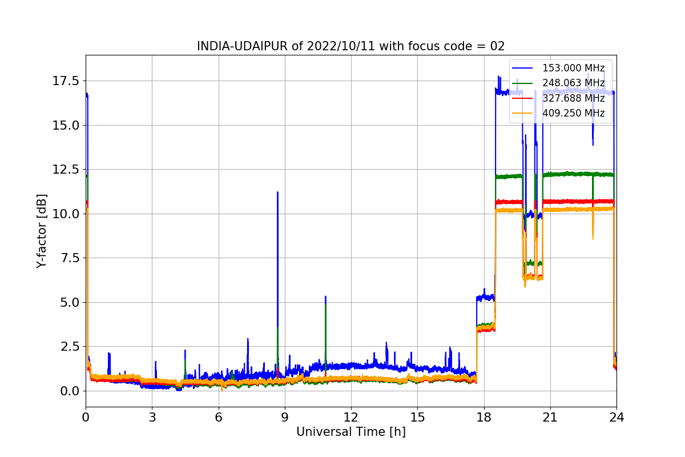Viewport: 685px width, 457px height.
Task: Click the Universal Time [h] axis label
Action: 351,432
